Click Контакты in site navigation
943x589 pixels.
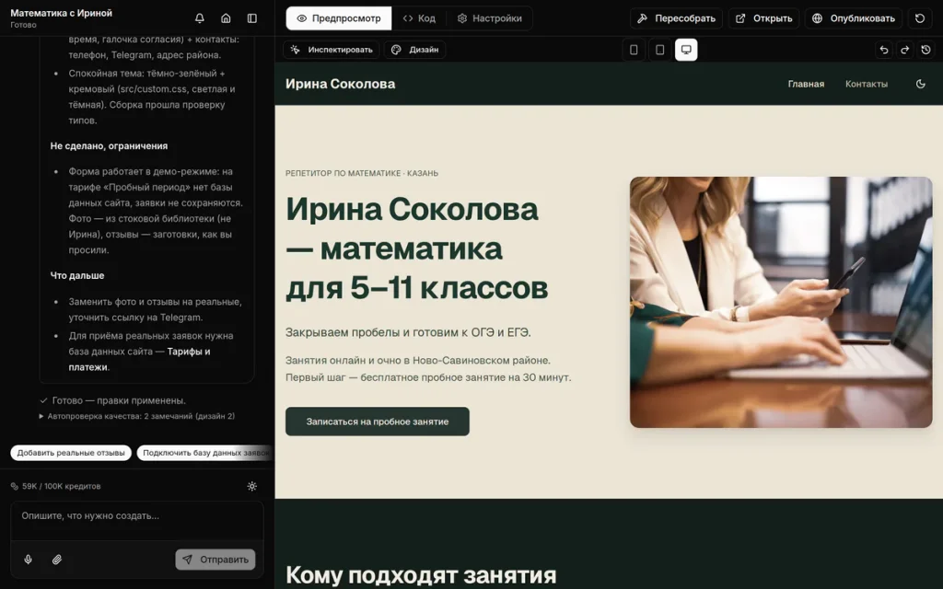(866, 84)
